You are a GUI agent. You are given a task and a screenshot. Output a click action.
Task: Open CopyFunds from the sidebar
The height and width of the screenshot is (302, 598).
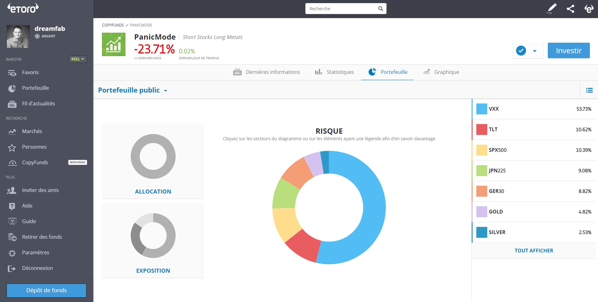pos(35,162)
